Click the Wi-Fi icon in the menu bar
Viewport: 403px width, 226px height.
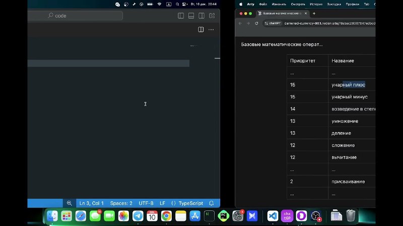tap(159, 4)
